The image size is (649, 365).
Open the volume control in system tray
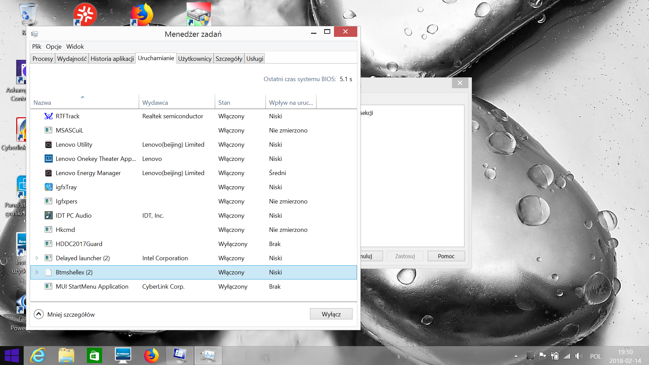pos(579,356)
